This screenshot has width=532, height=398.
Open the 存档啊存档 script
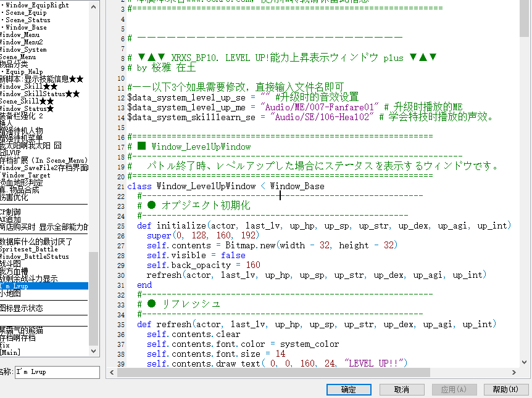tap(18, 338)
